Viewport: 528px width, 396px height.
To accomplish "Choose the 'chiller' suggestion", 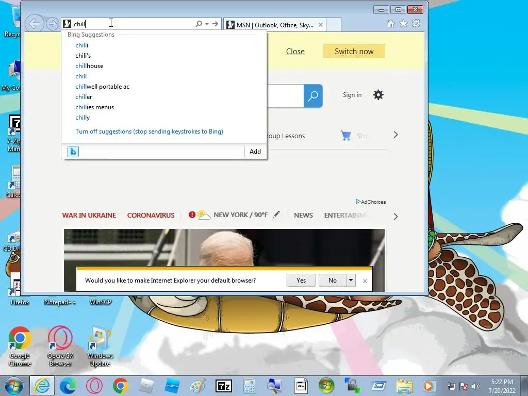I will pyautogui.click(x=84, y=97).
